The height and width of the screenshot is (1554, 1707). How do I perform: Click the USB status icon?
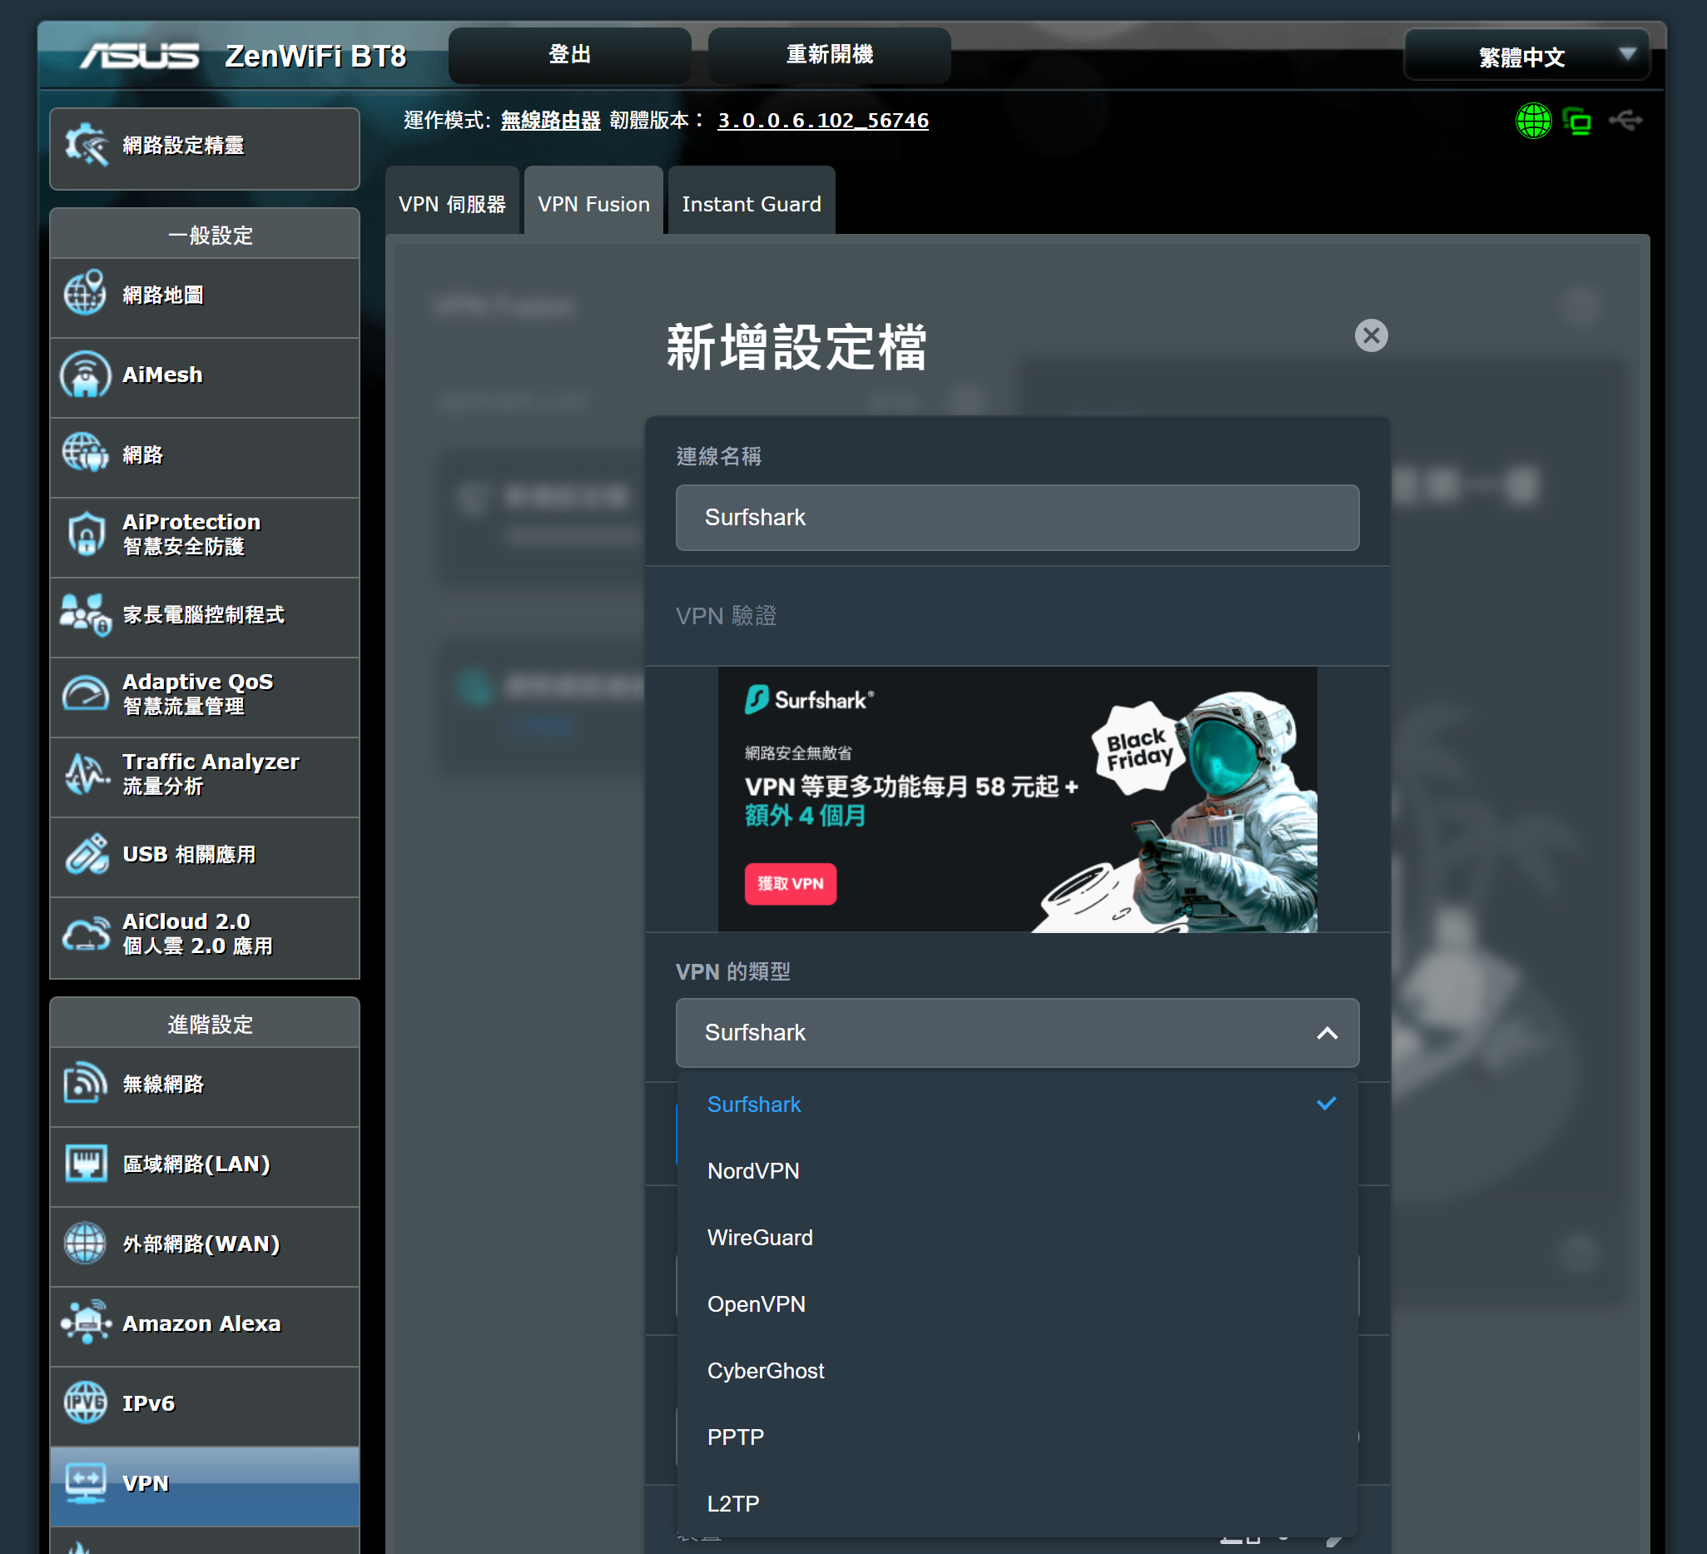coord(1625,121)
